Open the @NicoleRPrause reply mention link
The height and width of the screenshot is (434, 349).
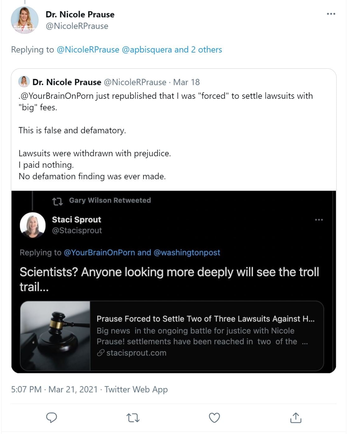88,50
